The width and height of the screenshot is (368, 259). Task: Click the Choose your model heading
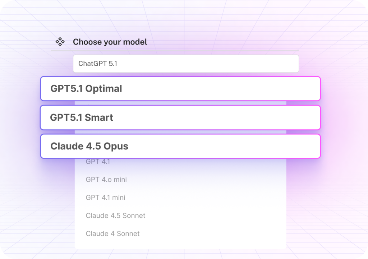(x=110, y=42)
